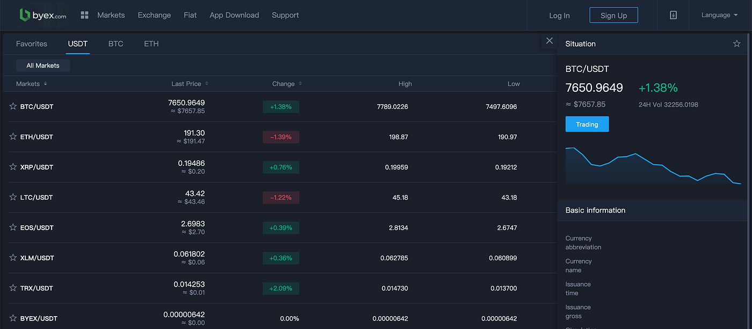Open App Download in the navigation
The width and height of the screenshot is (752, 329).
[234, 15]
